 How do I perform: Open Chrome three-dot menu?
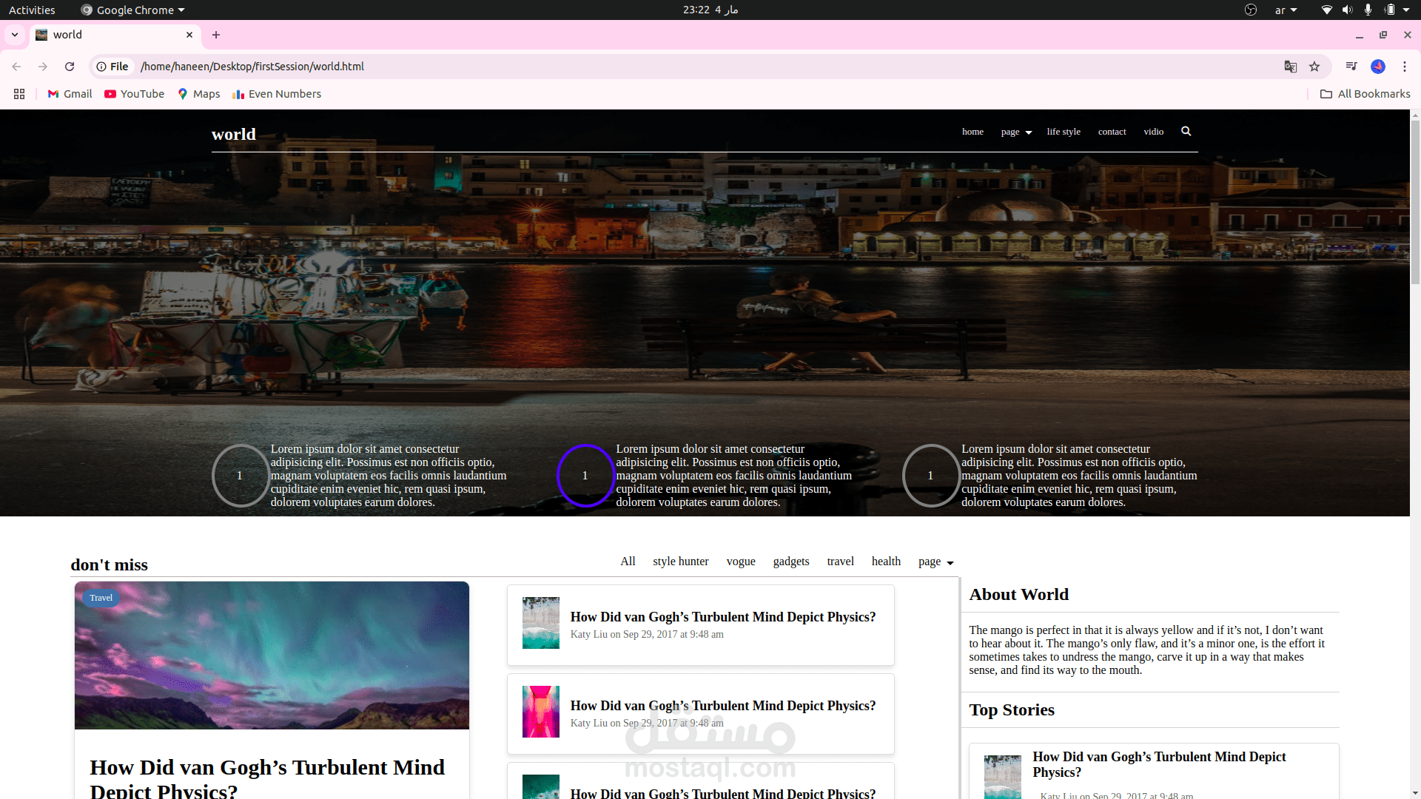(x=1405, y=67)
